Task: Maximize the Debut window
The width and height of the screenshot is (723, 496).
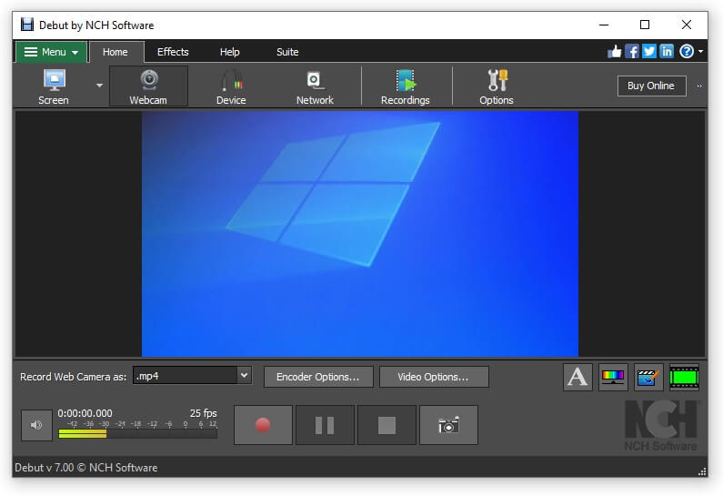Action: coord(645,25)
